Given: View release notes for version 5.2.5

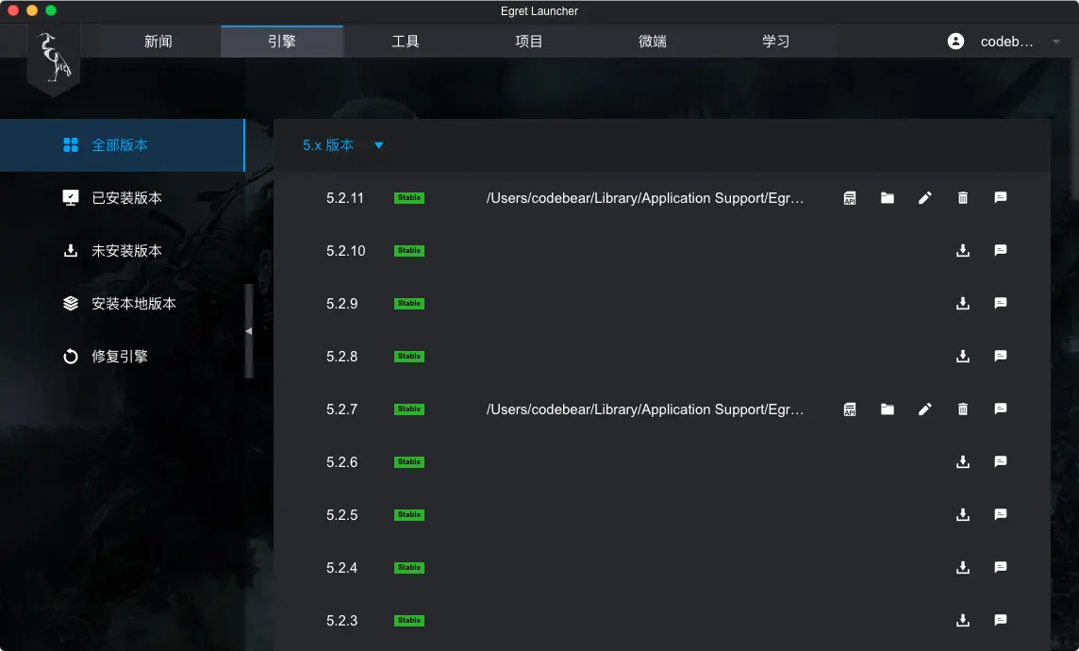Looking at the screenshot, I should [1001, 515].
